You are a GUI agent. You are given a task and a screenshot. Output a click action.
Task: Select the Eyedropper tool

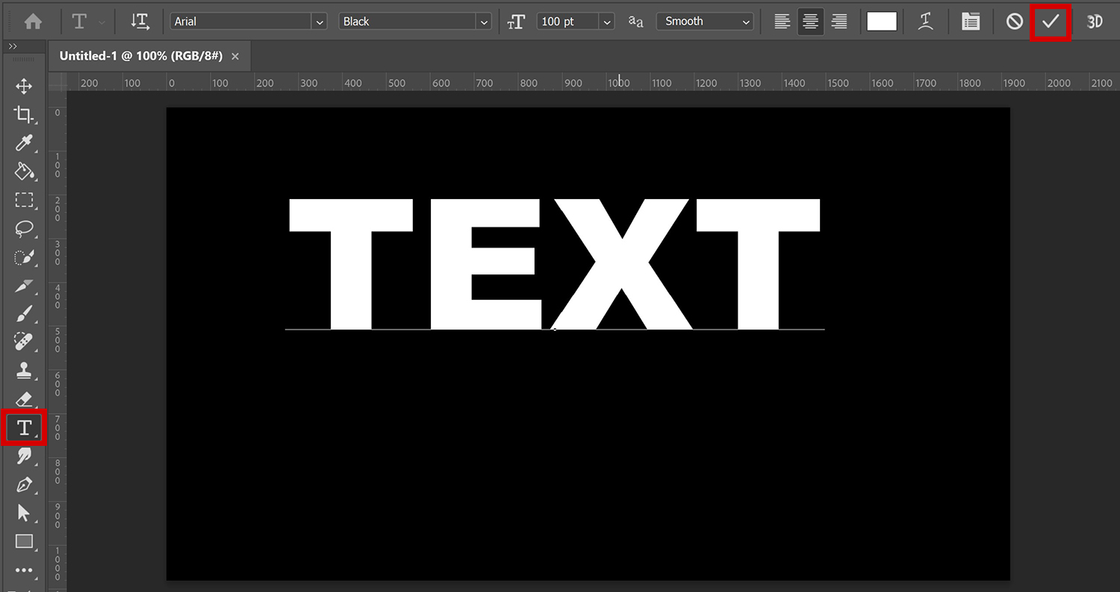click(25, 143)
